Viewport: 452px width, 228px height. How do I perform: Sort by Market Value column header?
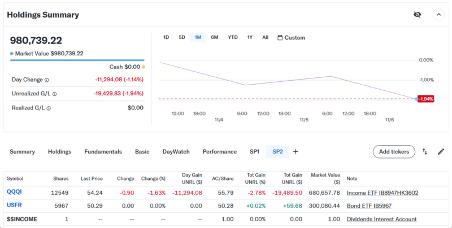coord(327,178)
